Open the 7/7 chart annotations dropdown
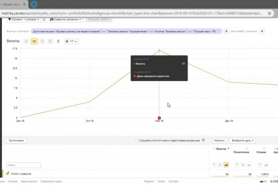Viewport: 278px width, 185px height. tap(71, 41)
